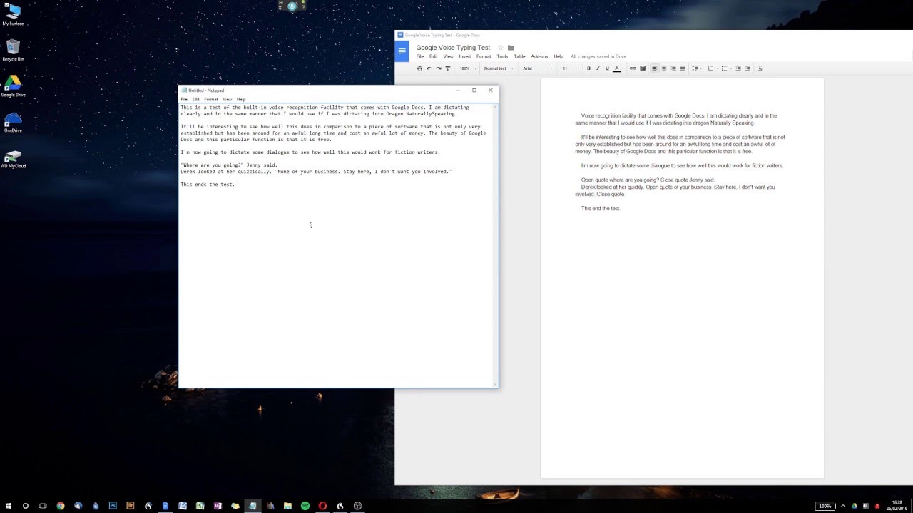This screenshot has width=913, height=513.
Task: Open the Add-ons menu in Google Docs
Action: (539, 56)
